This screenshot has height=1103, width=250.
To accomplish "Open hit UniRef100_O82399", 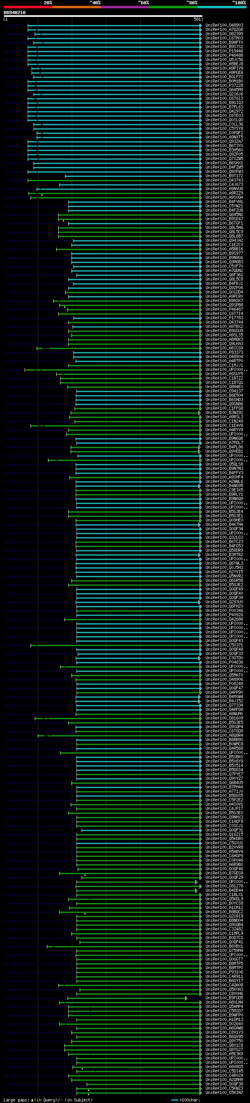I will 224,34.
